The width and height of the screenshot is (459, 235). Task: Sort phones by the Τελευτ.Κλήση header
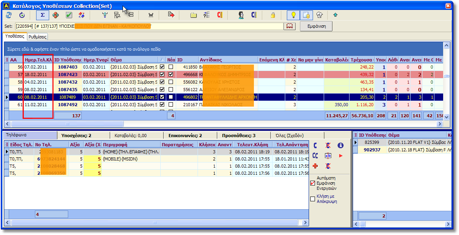point(252,144)
